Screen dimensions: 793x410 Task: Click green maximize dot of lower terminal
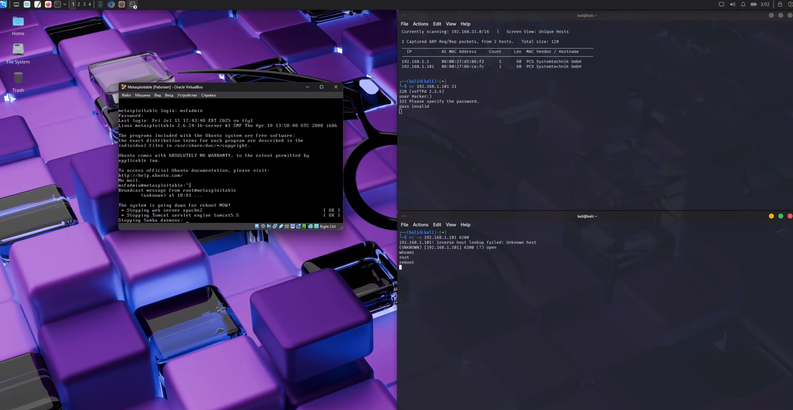pyautogui.click(x=781, y=216)
